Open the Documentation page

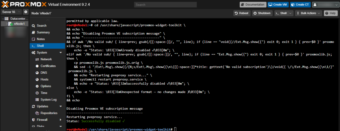tap(253, 5)
